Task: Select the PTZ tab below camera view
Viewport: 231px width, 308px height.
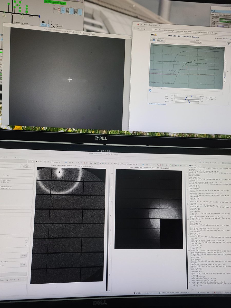Action: [x=161, y=88]
